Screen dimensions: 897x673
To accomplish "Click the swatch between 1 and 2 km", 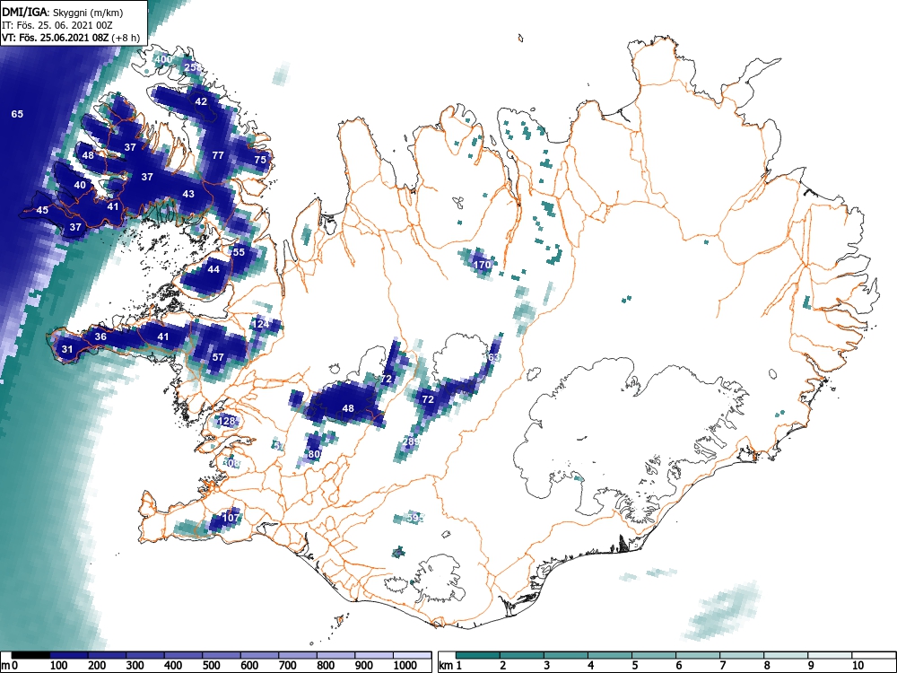I will (478, 655).
